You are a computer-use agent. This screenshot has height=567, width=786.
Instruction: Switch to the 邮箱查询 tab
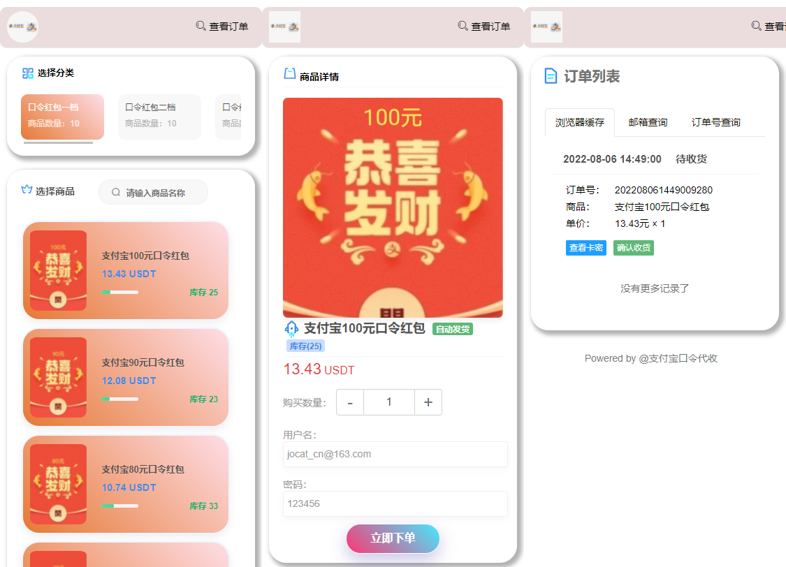tap(648, 122)
